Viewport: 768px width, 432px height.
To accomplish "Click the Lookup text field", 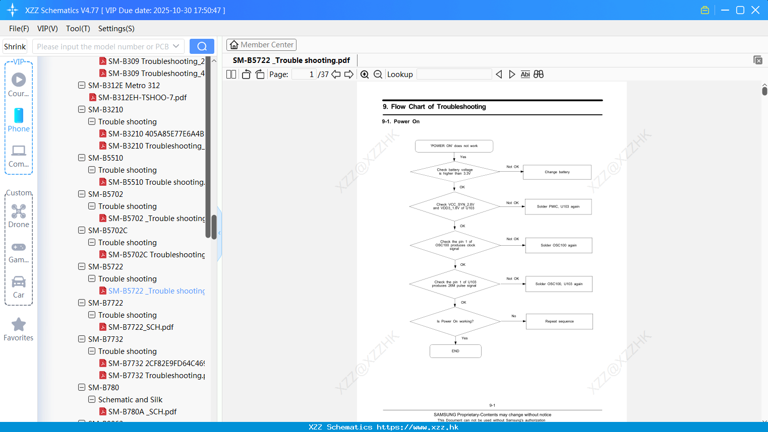I will click(x=454, y=74).
